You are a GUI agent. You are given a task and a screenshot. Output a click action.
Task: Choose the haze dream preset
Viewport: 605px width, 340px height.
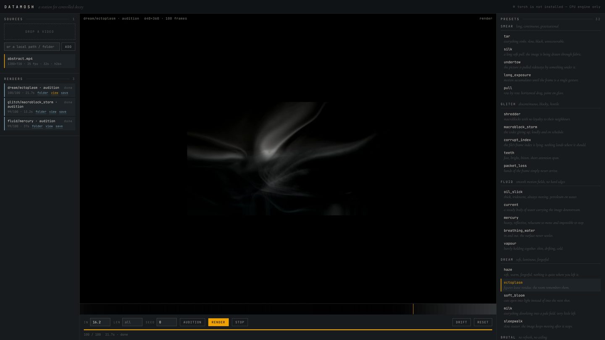point(551,272)
